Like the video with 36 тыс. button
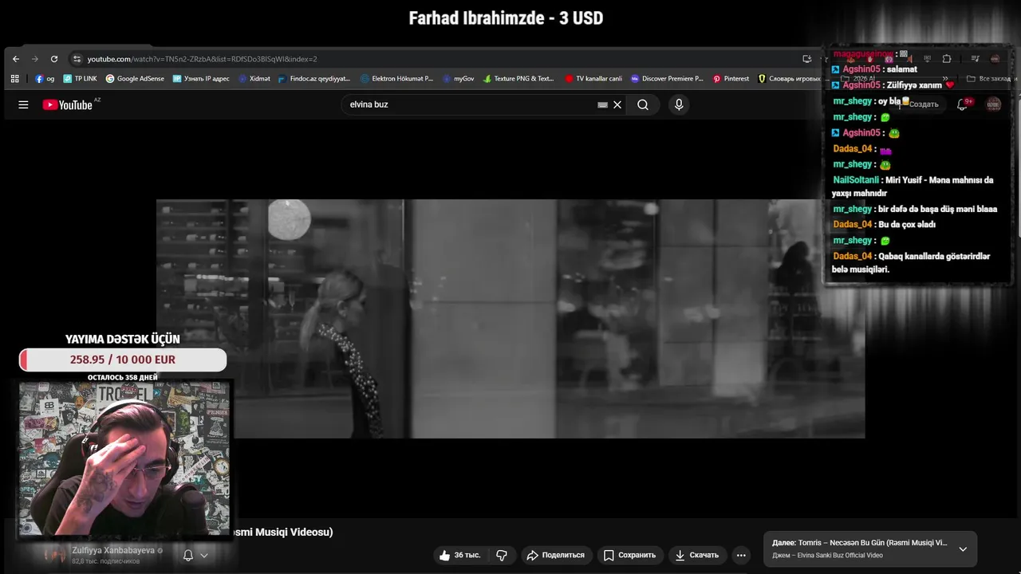Viewport: 1021px width, 574px height. [459, 555]
